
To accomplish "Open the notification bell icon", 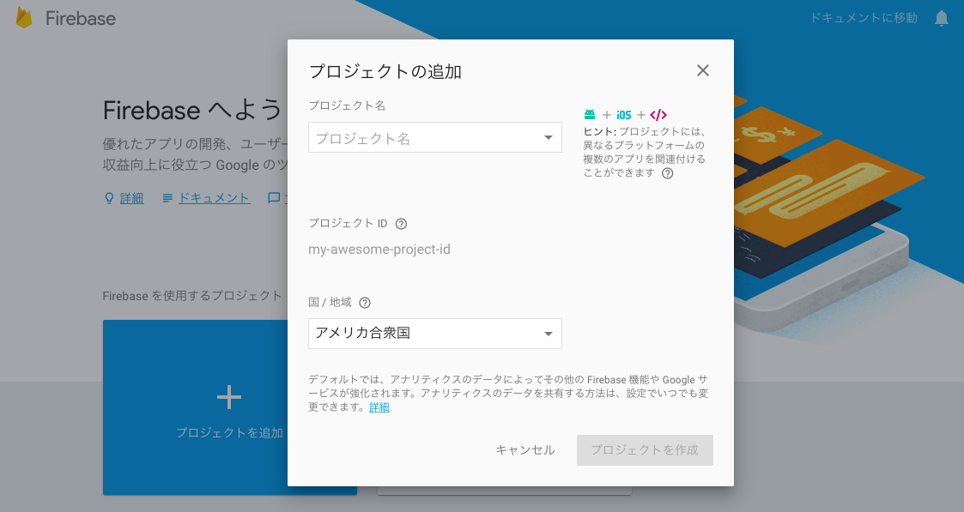I will pyautogui.click(x=941, y=17).
